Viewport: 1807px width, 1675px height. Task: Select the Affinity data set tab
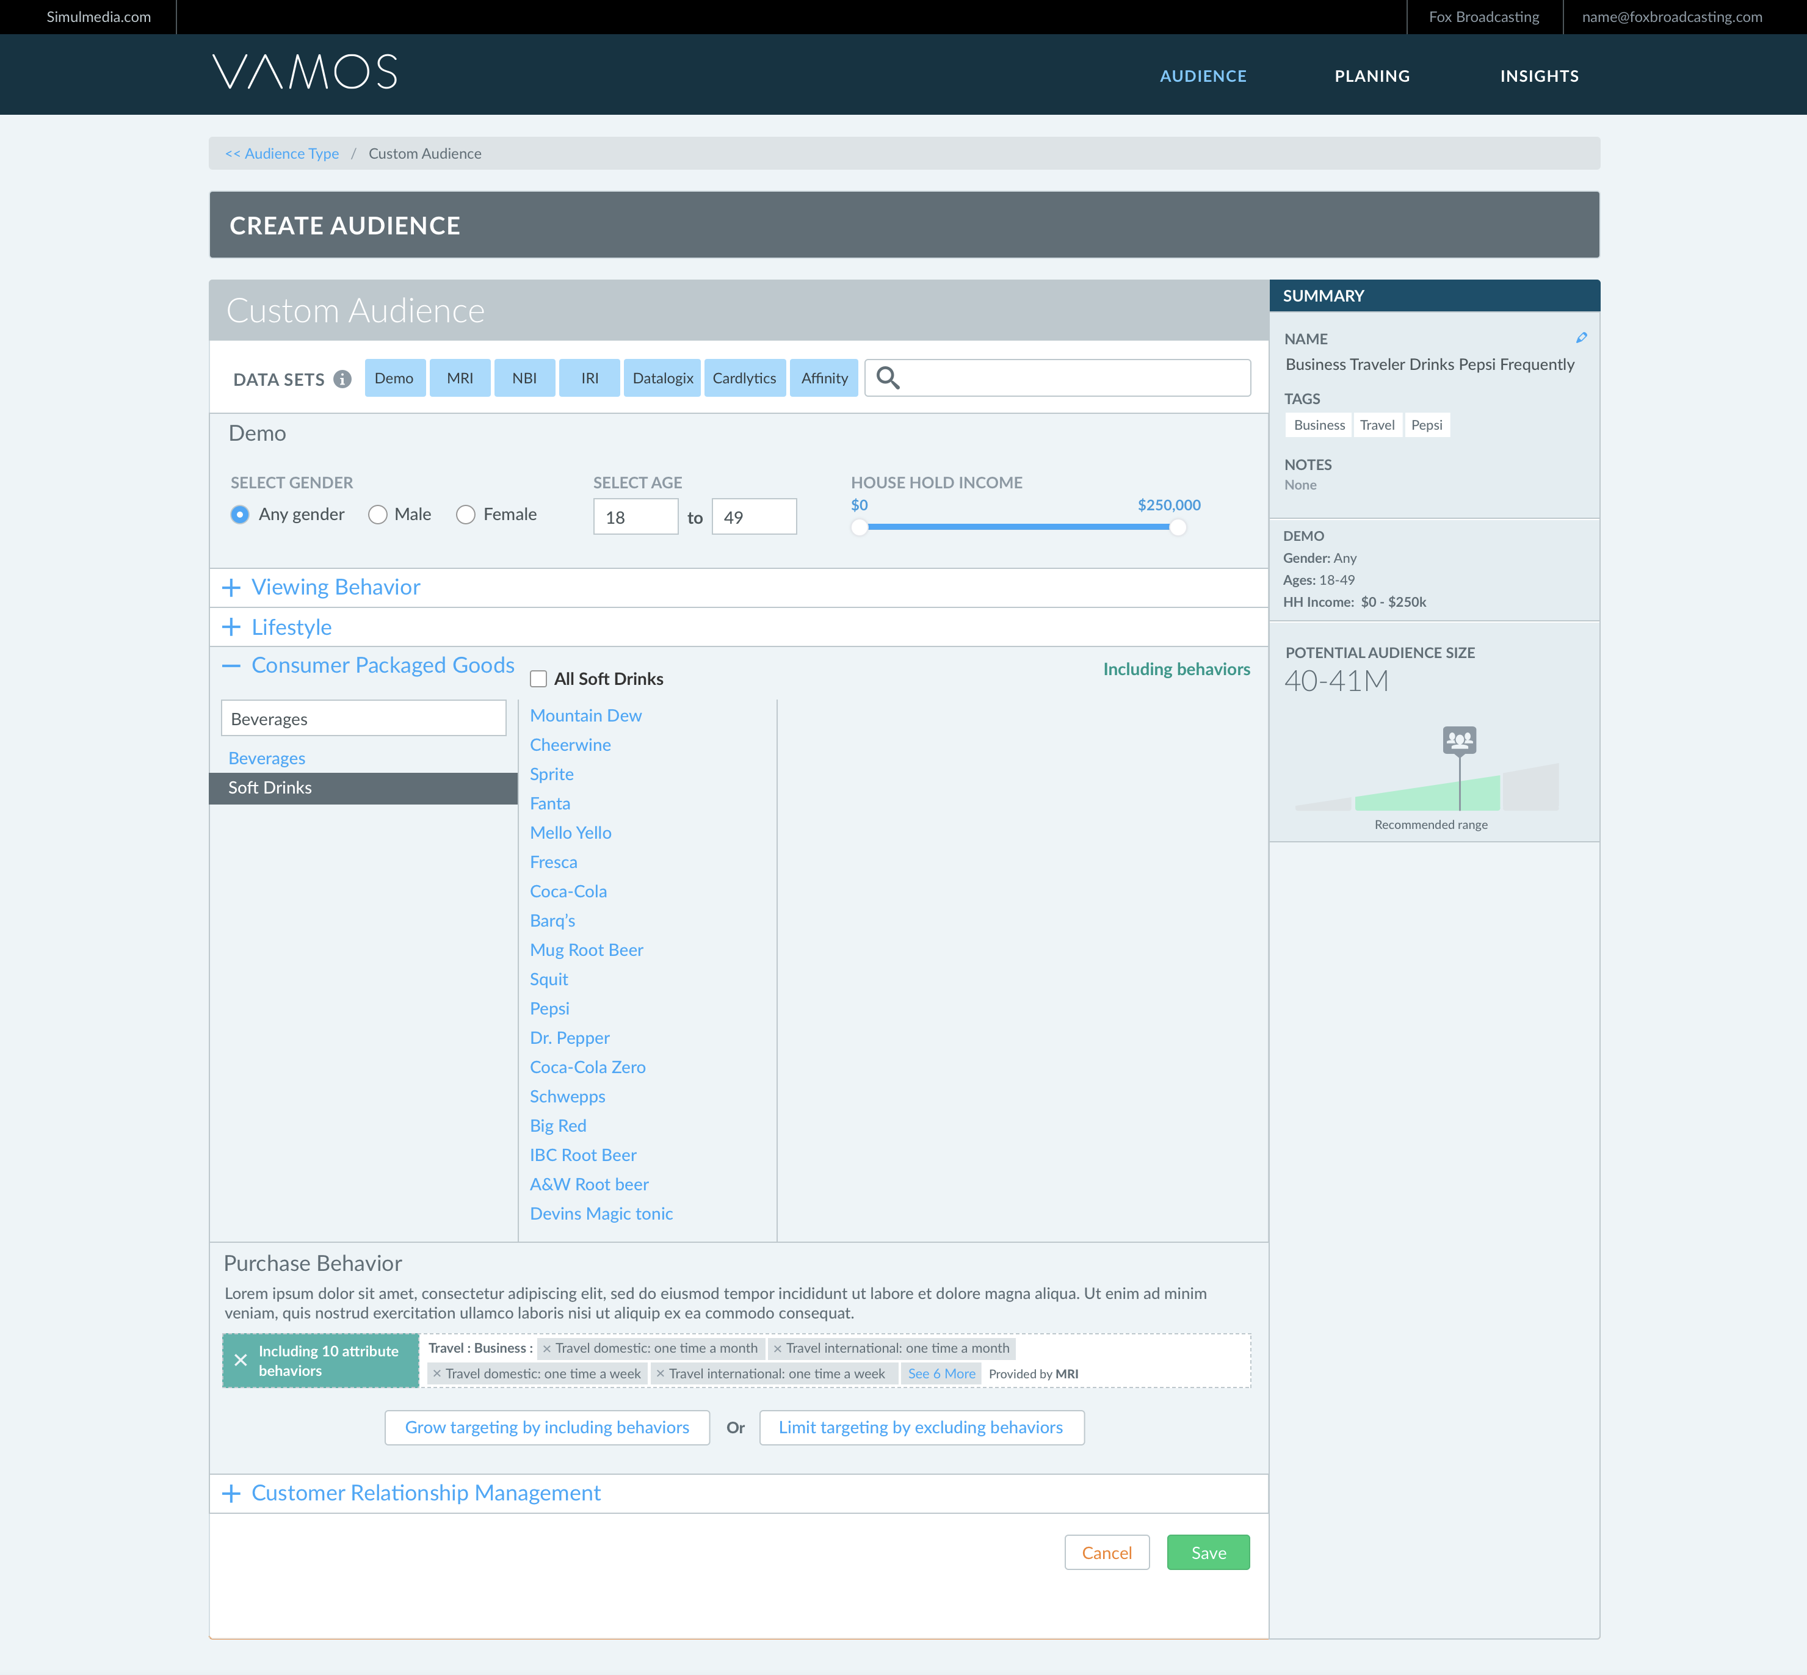pos(824,378)
